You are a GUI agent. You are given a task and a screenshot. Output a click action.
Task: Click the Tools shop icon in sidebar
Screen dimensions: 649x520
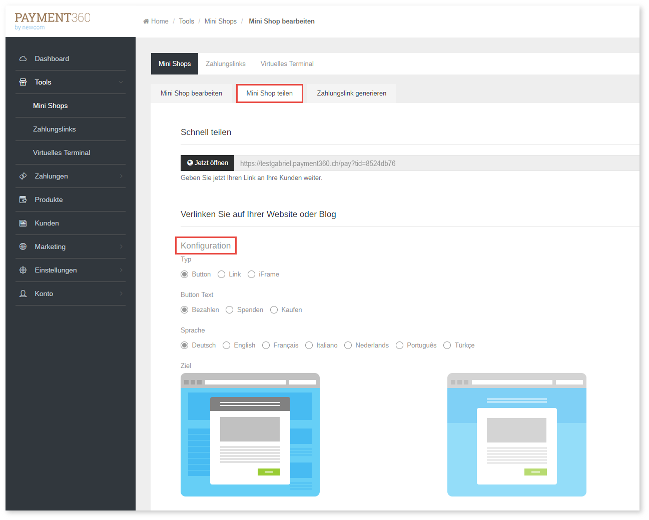point(23,82)
